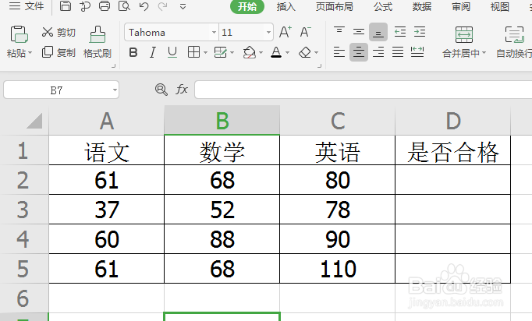532x321 pixels.
Task: Select row 3 header
Action: 23,210
